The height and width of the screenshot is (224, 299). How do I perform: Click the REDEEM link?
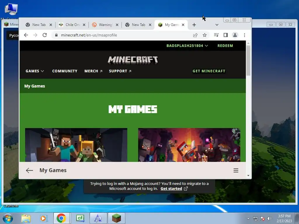pyautogui.click(x=225, y=46)
